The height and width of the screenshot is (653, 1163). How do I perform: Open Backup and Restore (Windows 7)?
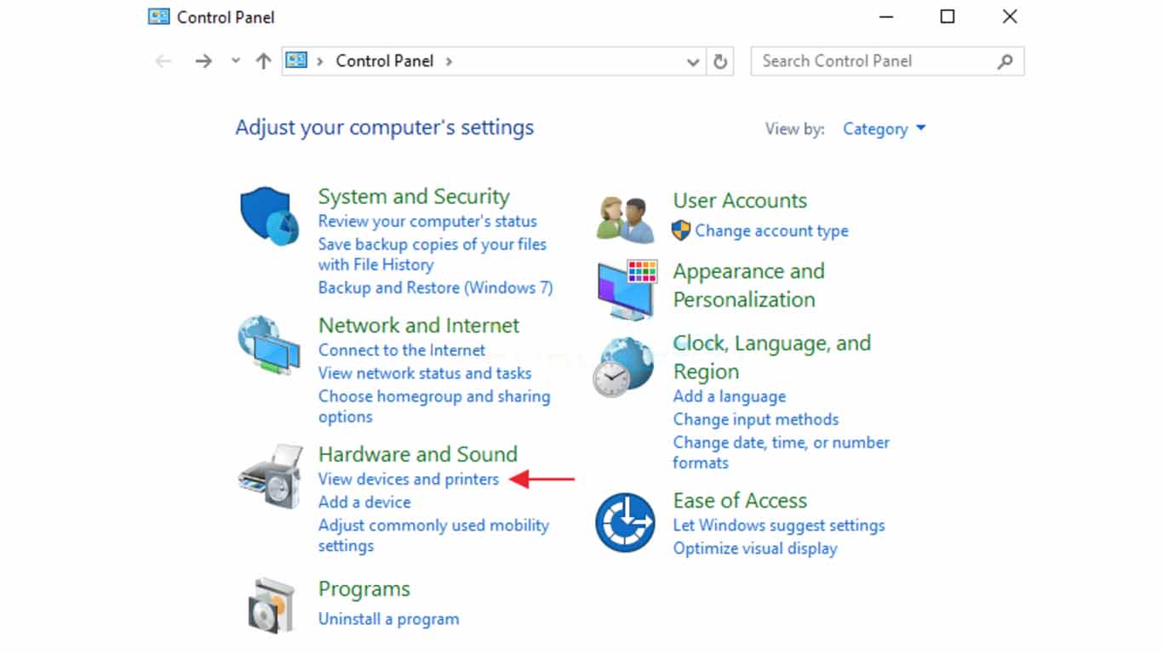pos(435,287)
